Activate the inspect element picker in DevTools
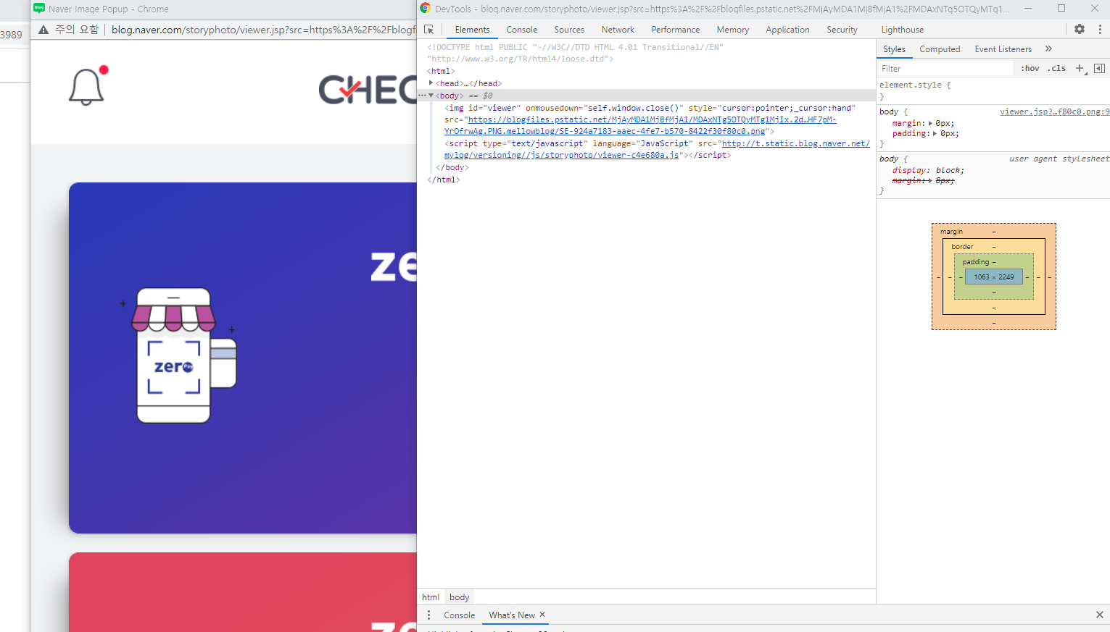Viewport: 1110px width, 632px height. 429,30
